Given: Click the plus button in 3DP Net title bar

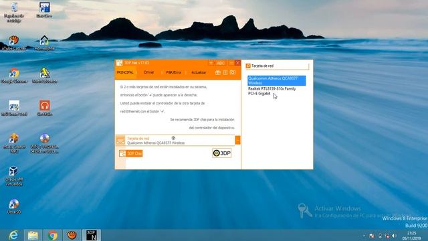Looking at the screenshot, I should (x=211, y=63).
